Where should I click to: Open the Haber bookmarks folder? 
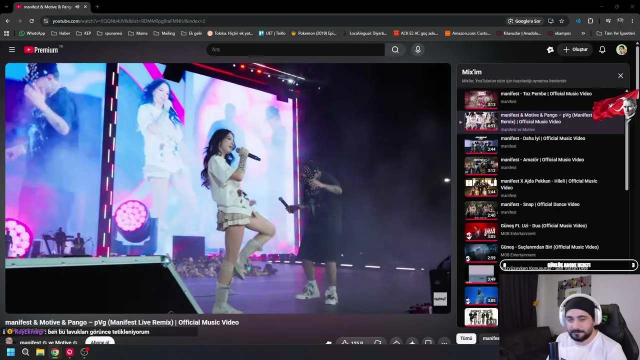coord(60,33)
